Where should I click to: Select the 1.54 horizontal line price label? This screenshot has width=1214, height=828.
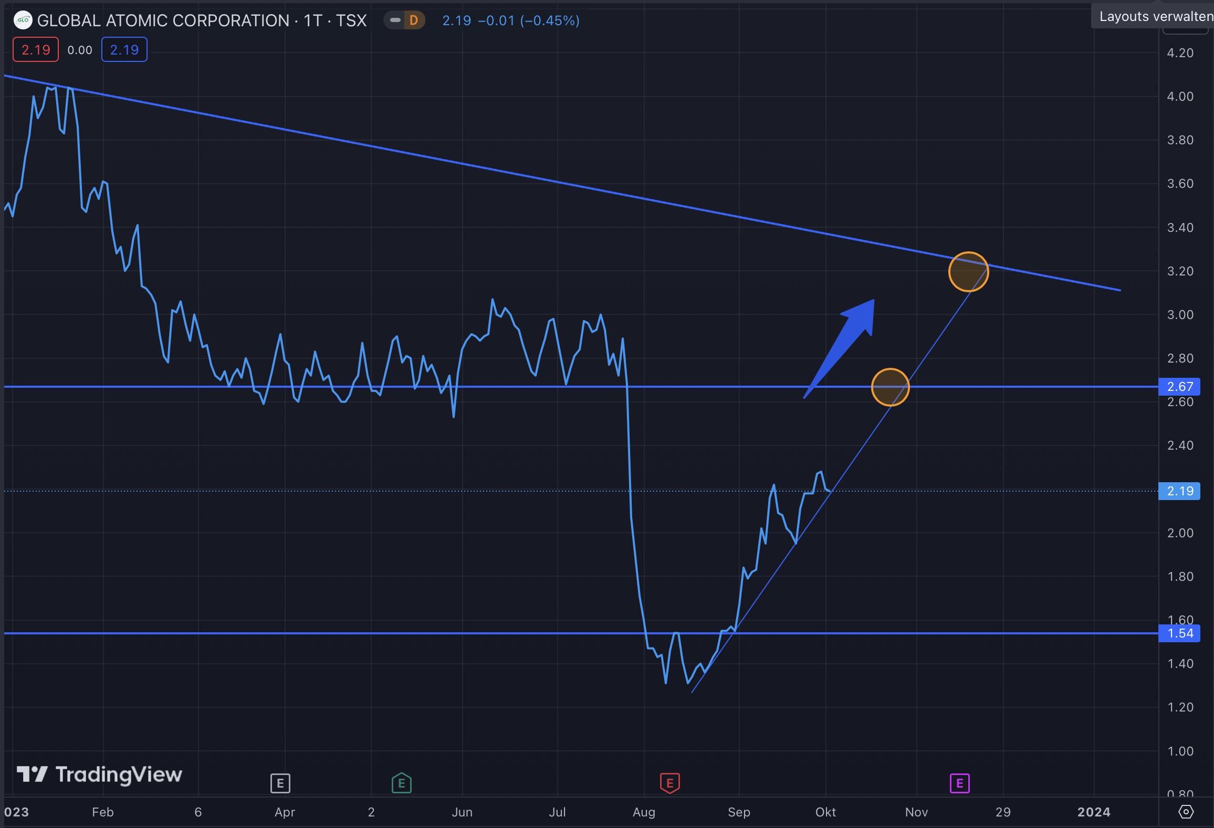click(x=1179, y=633)
